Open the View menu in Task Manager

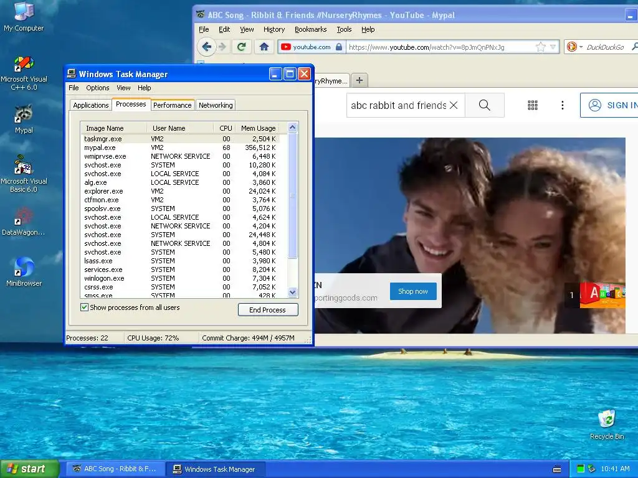tap(123, 88)
